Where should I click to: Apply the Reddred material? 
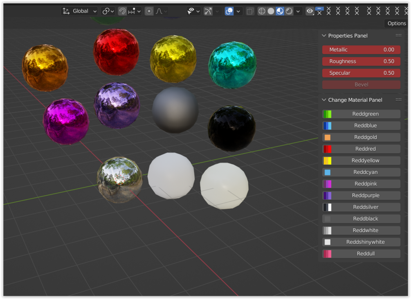point(361,149)
